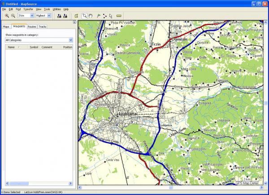Activate the Zoom selection tool

pyautogui.click(x=85, y=16)
